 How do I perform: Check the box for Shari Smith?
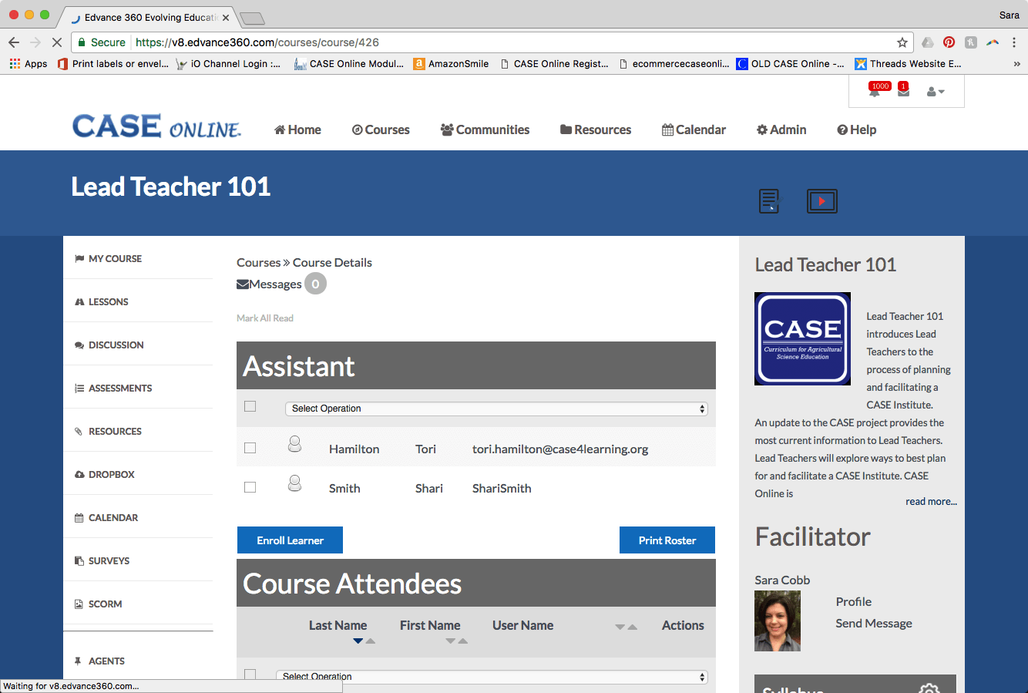250,487
